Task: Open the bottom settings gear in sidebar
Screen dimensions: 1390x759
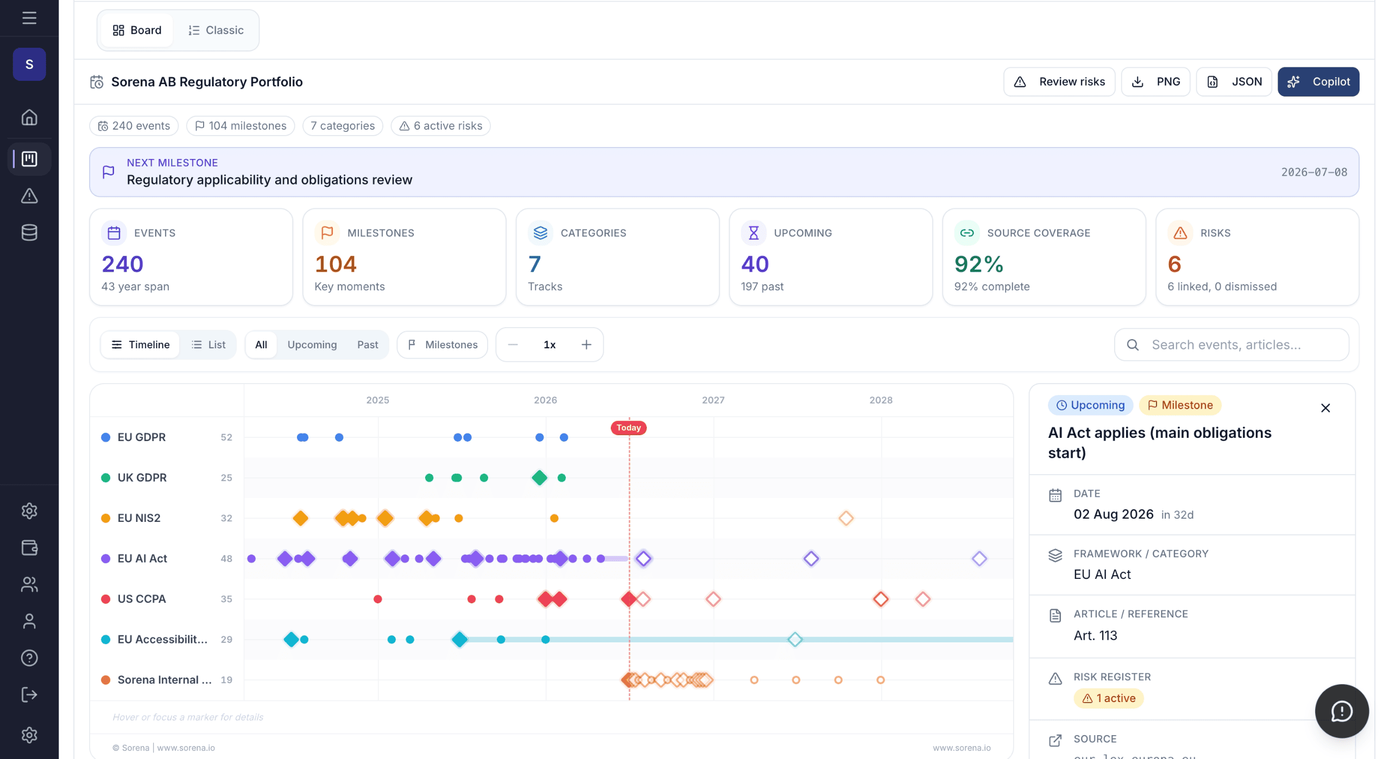Action: [x=29, y=735]
